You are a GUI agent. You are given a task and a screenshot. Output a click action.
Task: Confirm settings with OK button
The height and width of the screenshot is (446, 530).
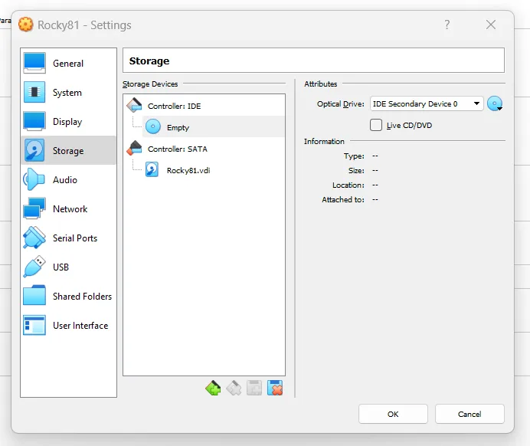pos(393,414)
